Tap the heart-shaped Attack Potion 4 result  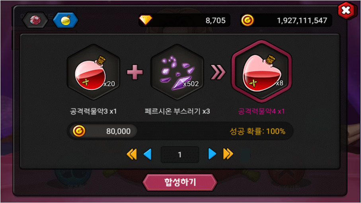click(261, 72)
